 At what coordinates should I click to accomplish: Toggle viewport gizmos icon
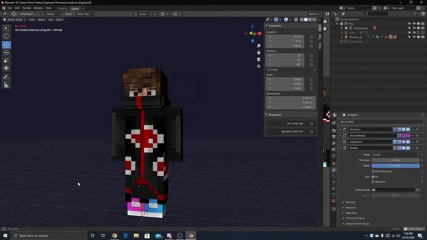276,19
